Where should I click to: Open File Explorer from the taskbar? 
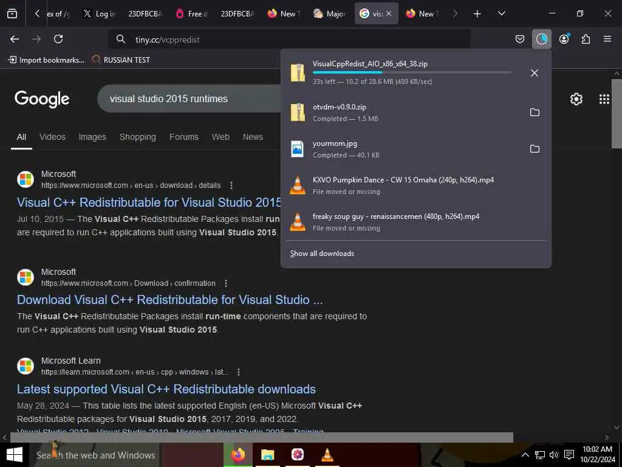268,455
